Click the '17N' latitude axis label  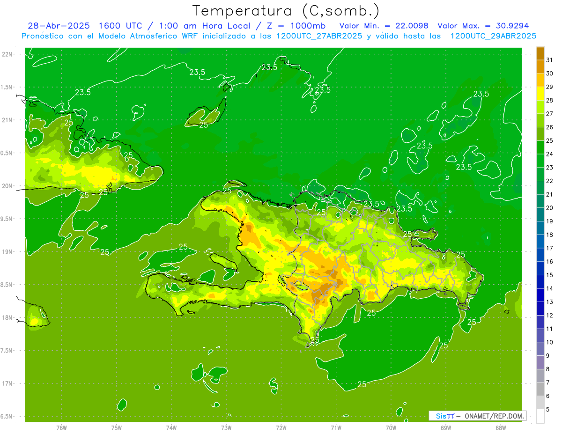click(7, 384)
